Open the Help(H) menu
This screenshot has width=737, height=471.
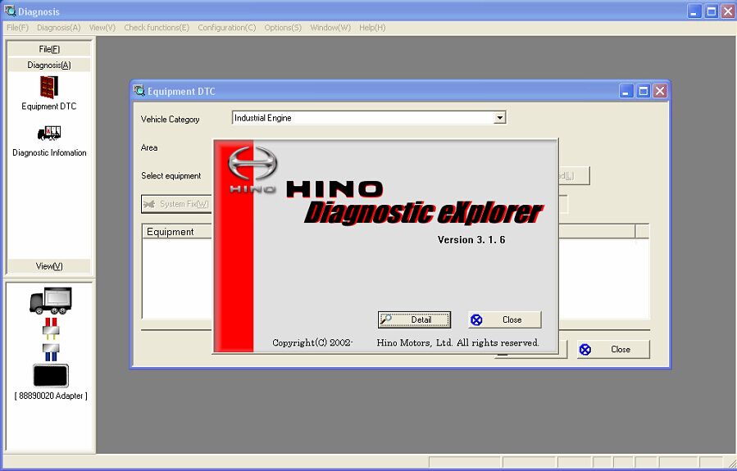[x=372, y=28]
